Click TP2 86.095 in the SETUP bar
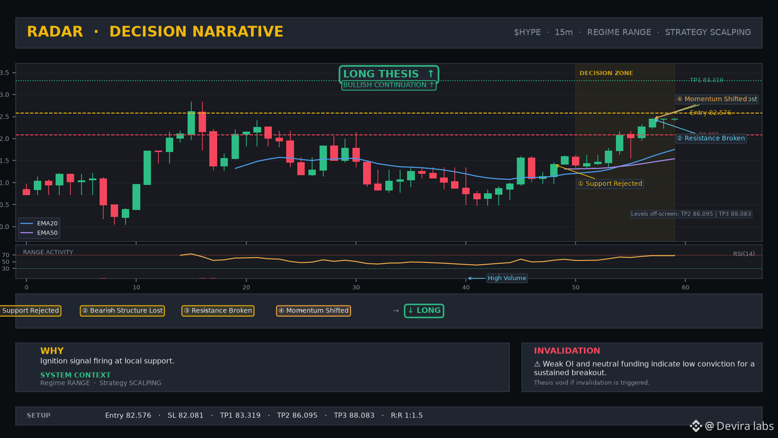The height and width of the screenshot is (438, 778). click(x=297, y=416)
